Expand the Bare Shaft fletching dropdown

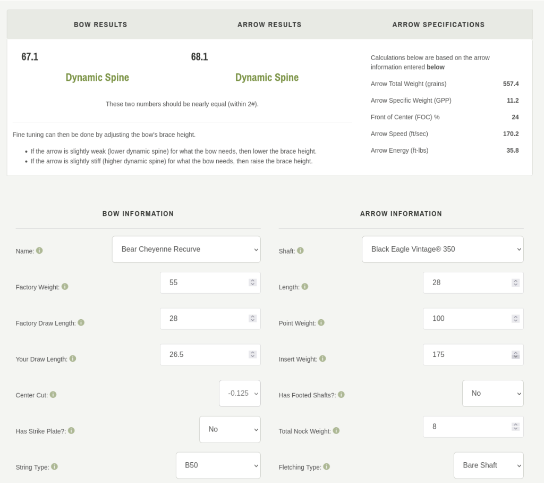488,465
